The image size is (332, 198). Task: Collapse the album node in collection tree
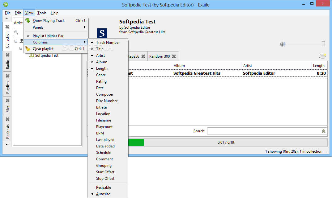(x=21, y=48)
